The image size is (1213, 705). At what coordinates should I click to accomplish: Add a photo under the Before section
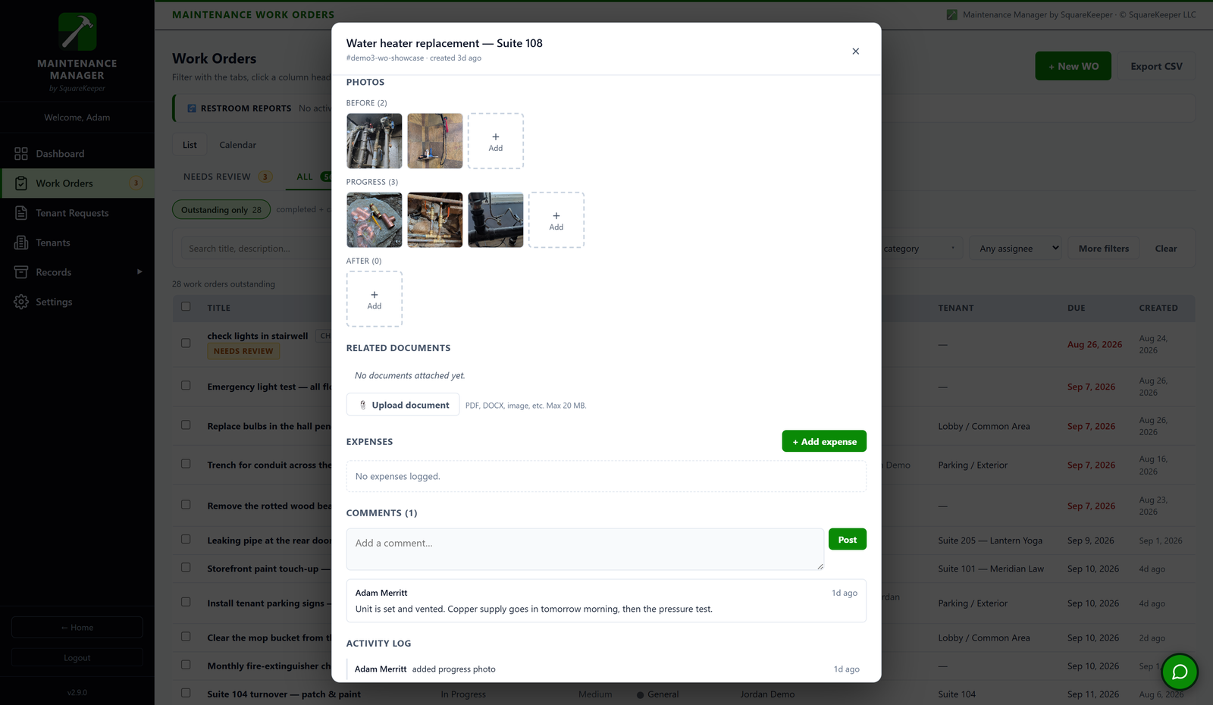coord(496,141)
